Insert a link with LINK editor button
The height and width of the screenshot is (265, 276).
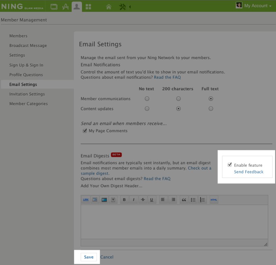tap(86, 200)
